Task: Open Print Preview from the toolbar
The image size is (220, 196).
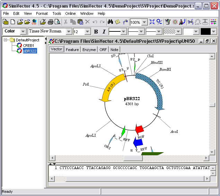Action: [58, 22]
